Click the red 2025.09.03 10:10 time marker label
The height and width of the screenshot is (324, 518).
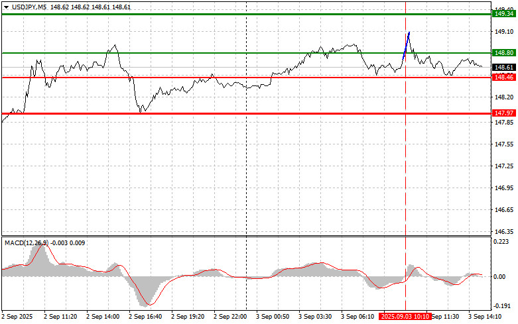tap(405, 317)
